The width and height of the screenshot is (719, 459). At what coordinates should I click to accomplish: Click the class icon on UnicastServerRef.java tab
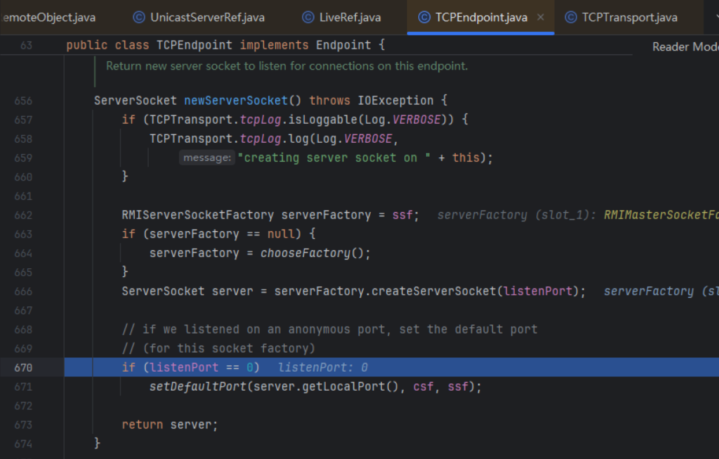pos(139,17)
